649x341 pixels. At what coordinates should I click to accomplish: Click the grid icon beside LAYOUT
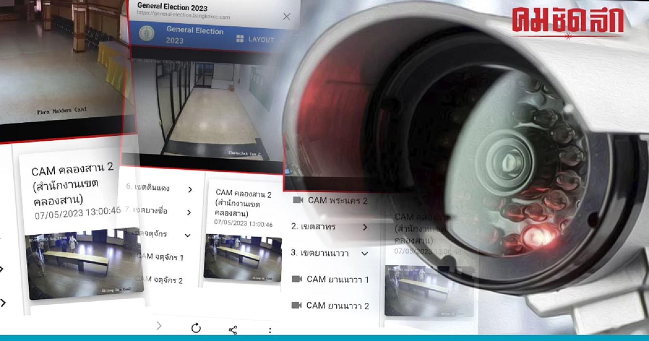click(240, 39)
